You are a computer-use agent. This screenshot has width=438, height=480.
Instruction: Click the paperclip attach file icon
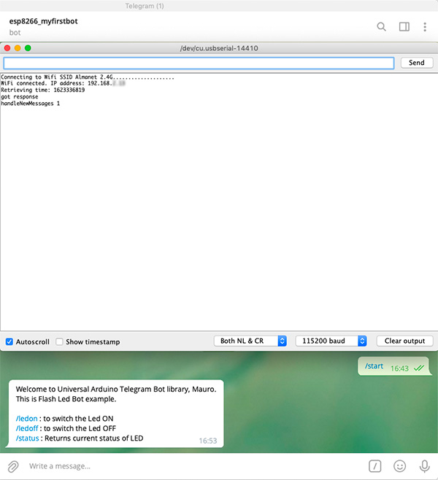(13, 466)
